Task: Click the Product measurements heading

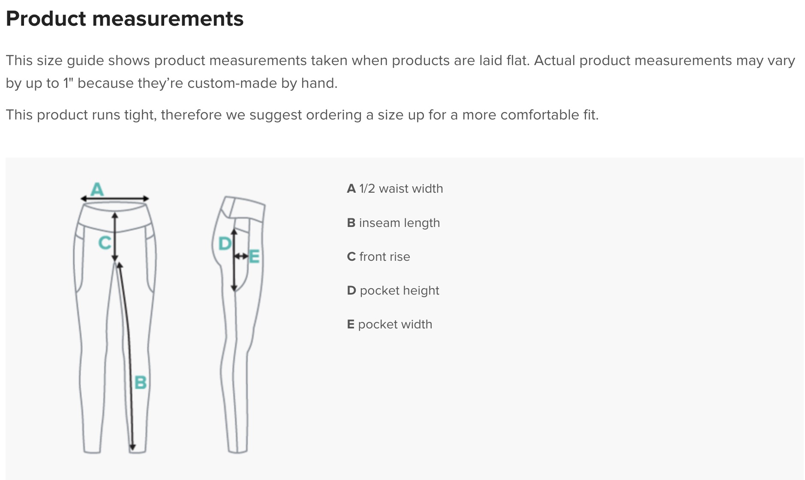Action: click(x=125, y=19)
